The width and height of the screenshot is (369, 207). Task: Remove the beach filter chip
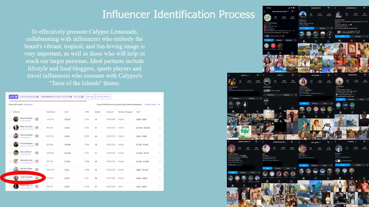[x=16, y=97]
